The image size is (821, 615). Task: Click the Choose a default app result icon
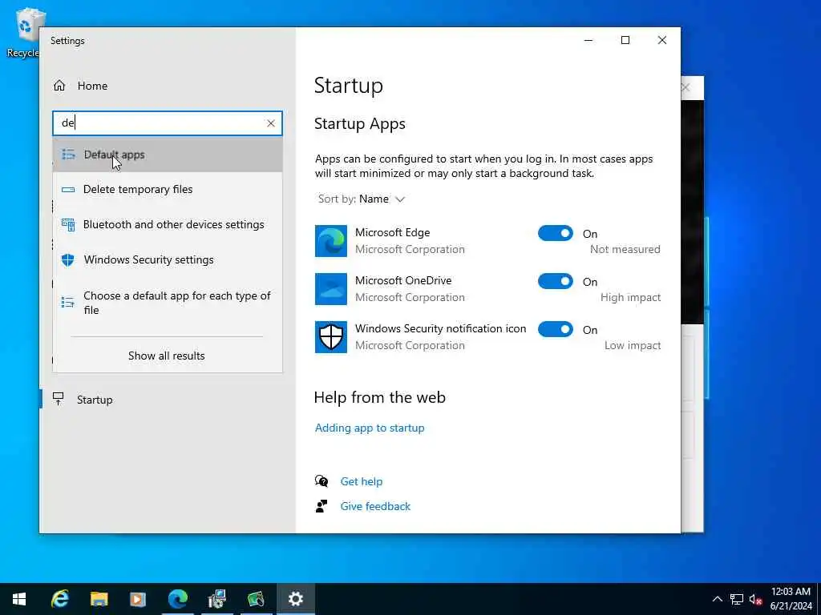68,302
